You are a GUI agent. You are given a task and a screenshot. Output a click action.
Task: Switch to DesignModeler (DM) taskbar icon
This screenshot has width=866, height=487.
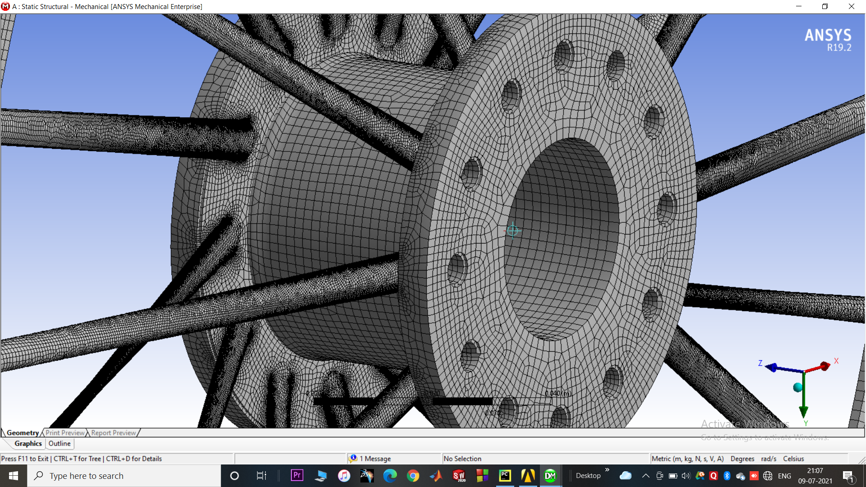click(551, 476)
